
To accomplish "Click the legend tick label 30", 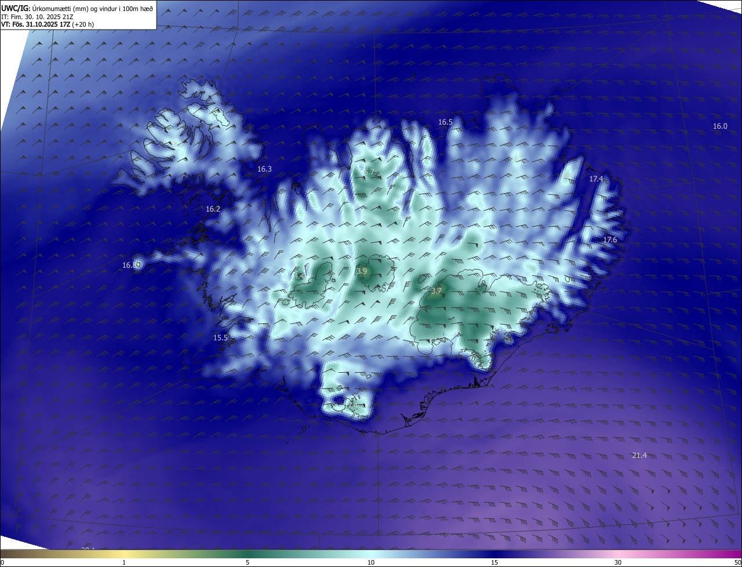I will click(x=618, y=562).
